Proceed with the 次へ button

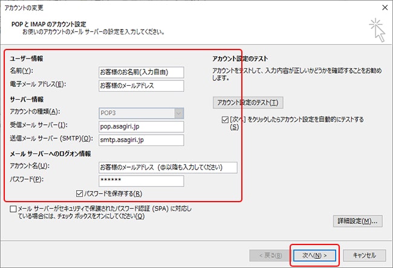coord(314,255)
